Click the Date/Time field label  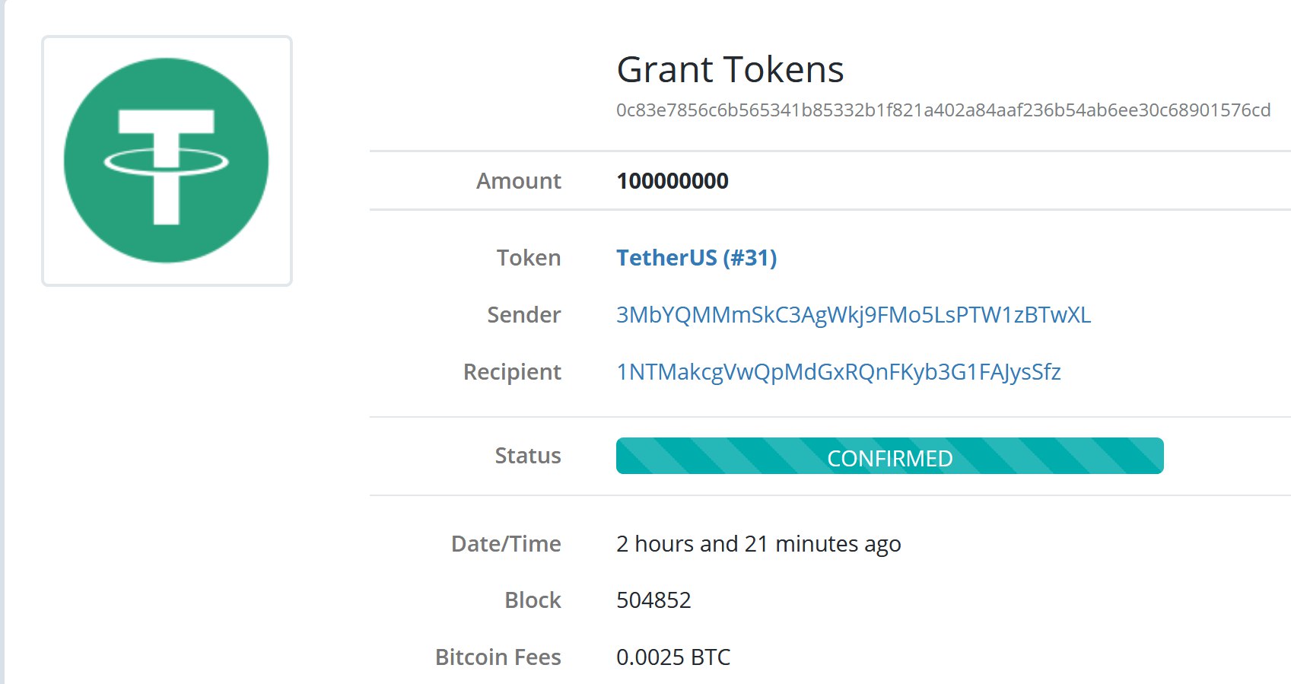pyautogui.click(x=506, y=544)
